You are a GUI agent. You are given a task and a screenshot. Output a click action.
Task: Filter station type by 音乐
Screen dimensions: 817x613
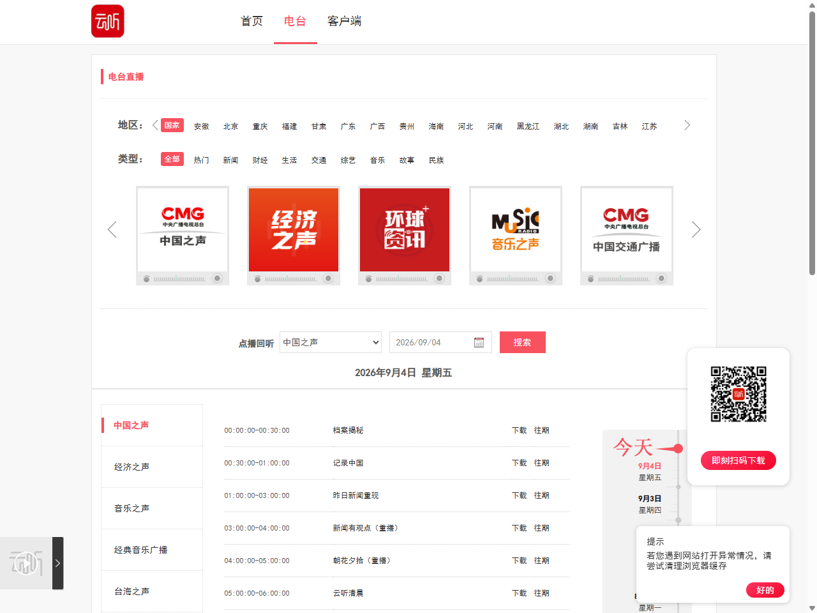378,160
